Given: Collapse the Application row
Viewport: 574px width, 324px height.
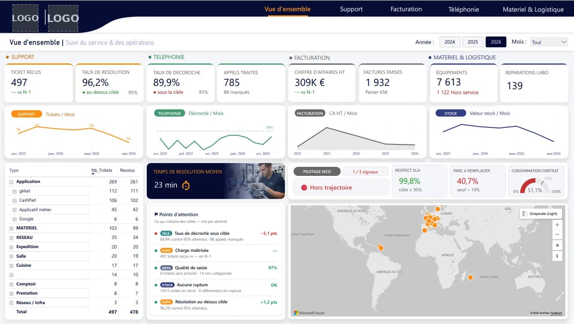Looking at the screenshot, I should coord(11,182).
